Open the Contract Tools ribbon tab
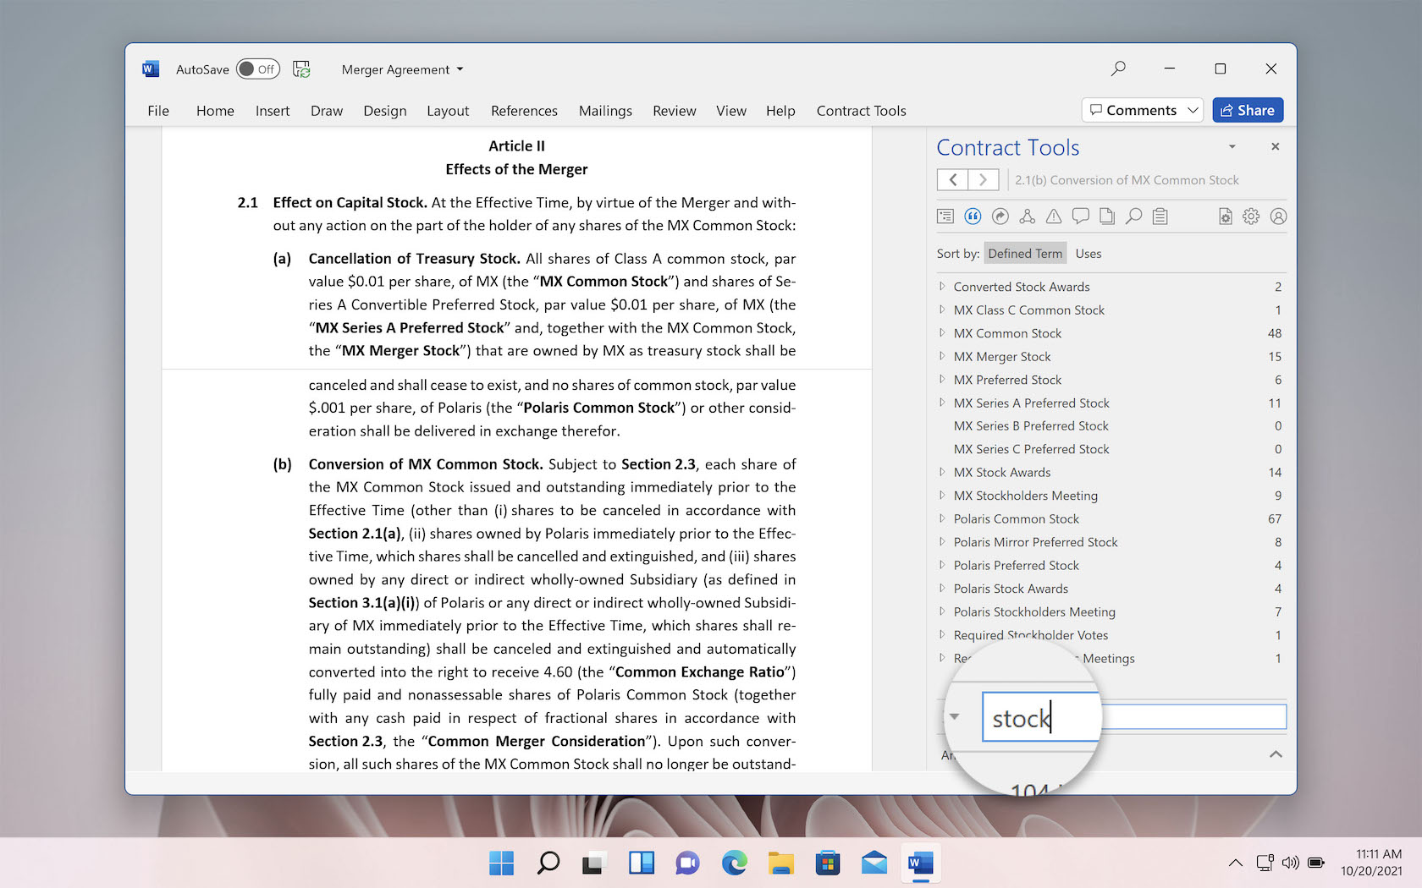This screenshot has width=1422, height=888. tap(861, 111)
